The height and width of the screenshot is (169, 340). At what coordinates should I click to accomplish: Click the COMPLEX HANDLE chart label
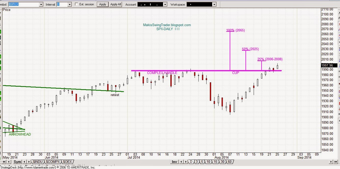(162, 73)
